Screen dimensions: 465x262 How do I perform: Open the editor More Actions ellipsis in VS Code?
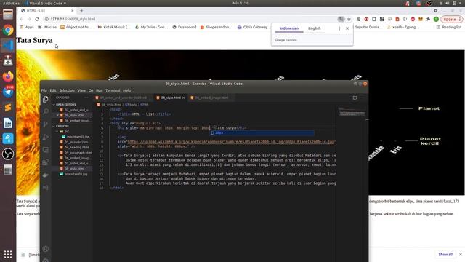[362, 98]
